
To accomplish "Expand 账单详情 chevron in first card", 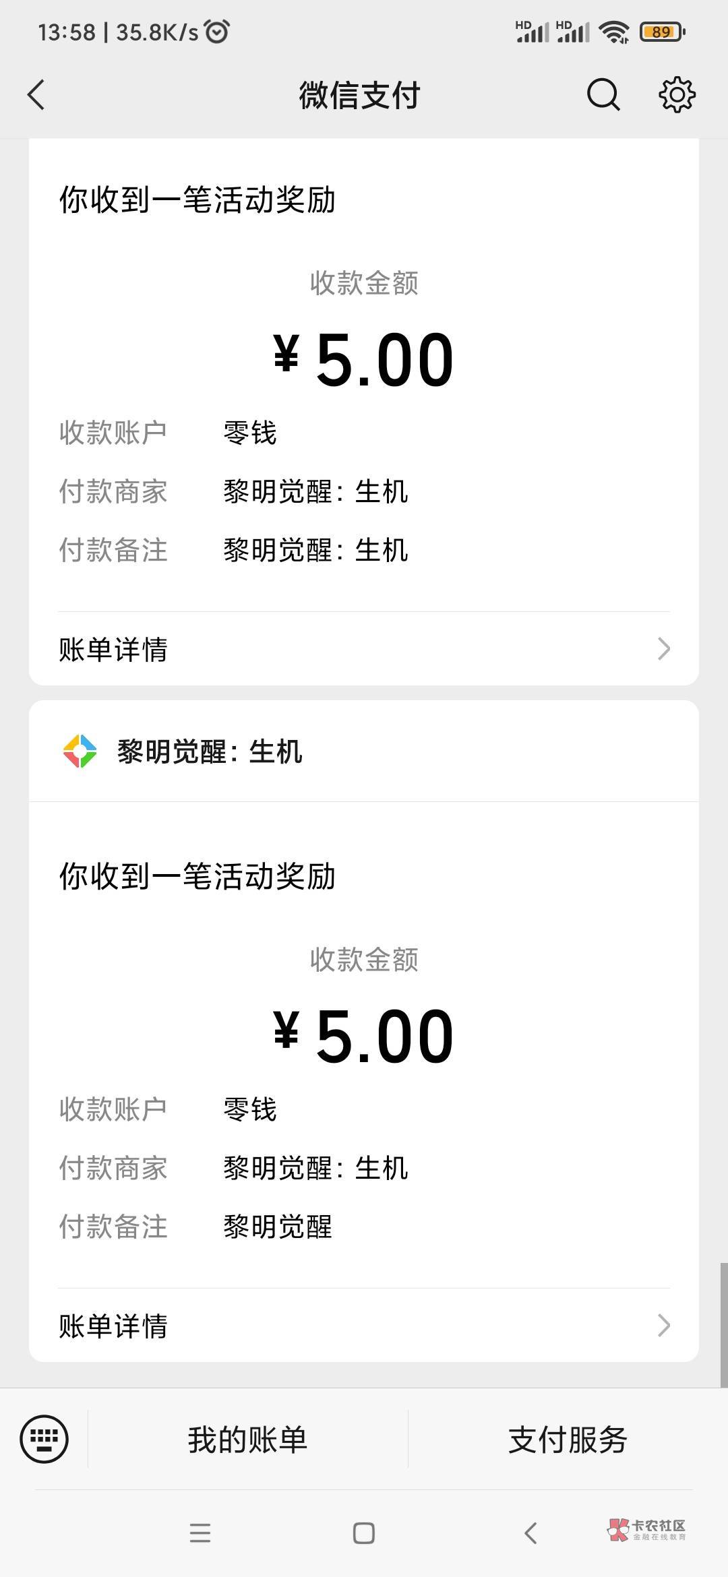I will pos(663,649).
